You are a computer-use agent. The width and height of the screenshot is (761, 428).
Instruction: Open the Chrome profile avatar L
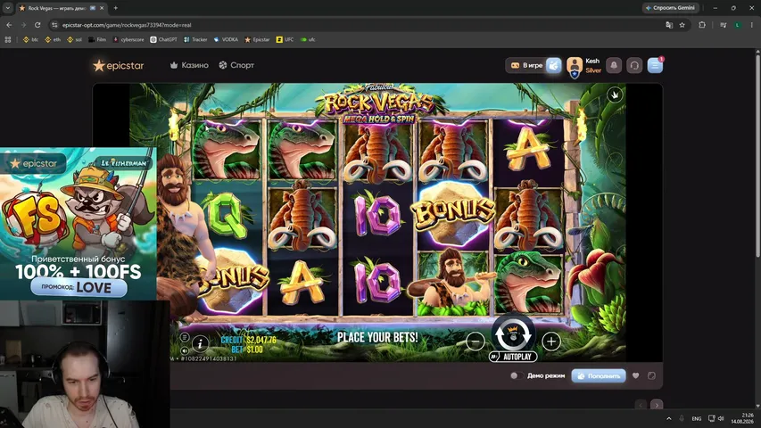tap(738, 25)
